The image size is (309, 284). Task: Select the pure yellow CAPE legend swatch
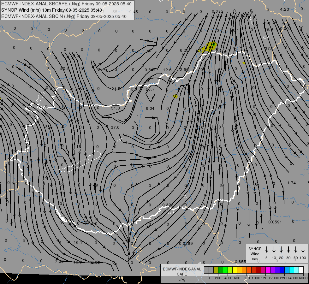235,270
